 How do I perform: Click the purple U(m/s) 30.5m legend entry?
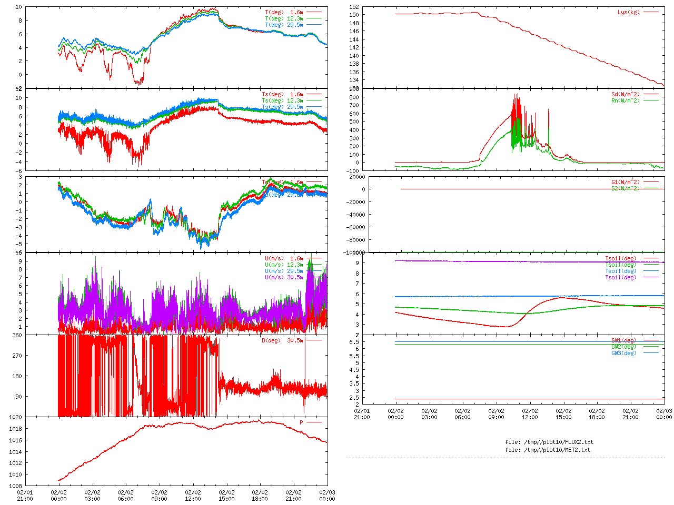click(x=284, y=278)
